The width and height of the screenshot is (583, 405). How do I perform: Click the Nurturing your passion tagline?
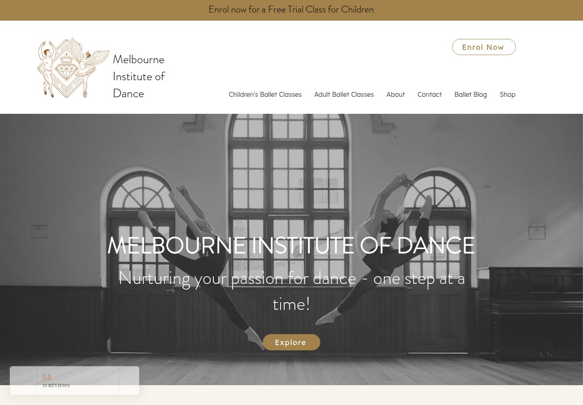coord(291,291)
